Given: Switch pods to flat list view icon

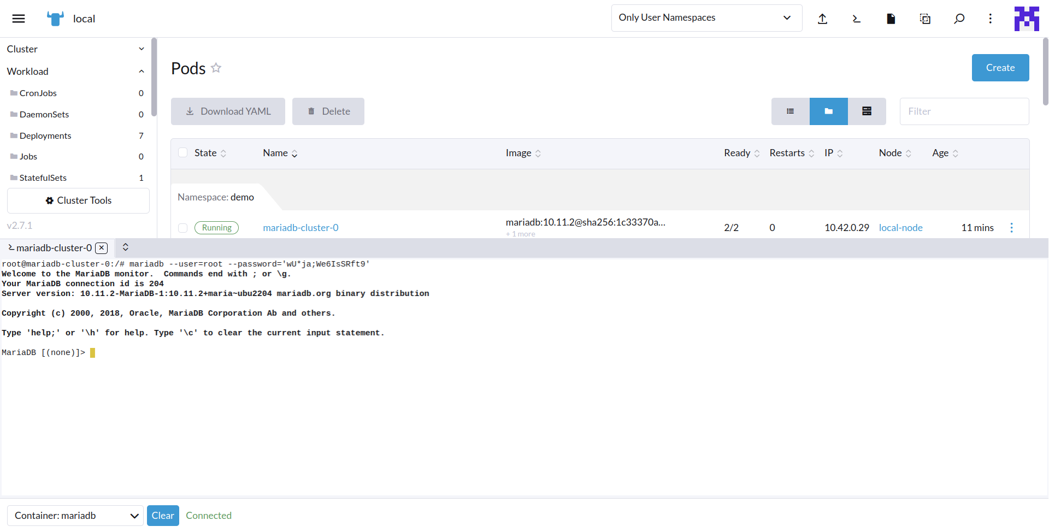Looking at the screenshot, I should click(790, 111).
